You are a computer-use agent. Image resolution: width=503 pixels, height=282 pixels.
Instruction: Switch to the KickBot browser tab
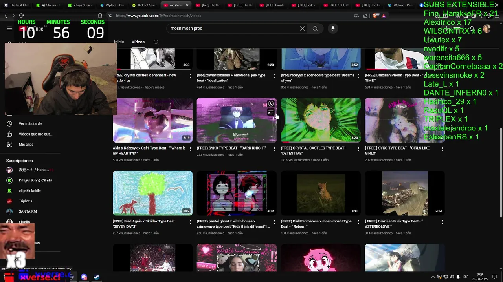(x=144, y=5)
